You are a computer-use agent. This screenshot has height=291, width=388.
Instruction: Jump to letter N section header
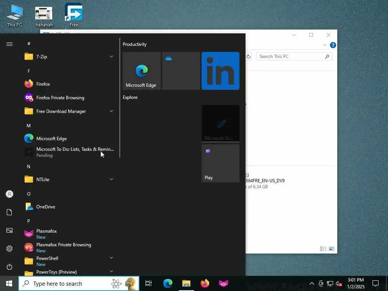[29, 167]
